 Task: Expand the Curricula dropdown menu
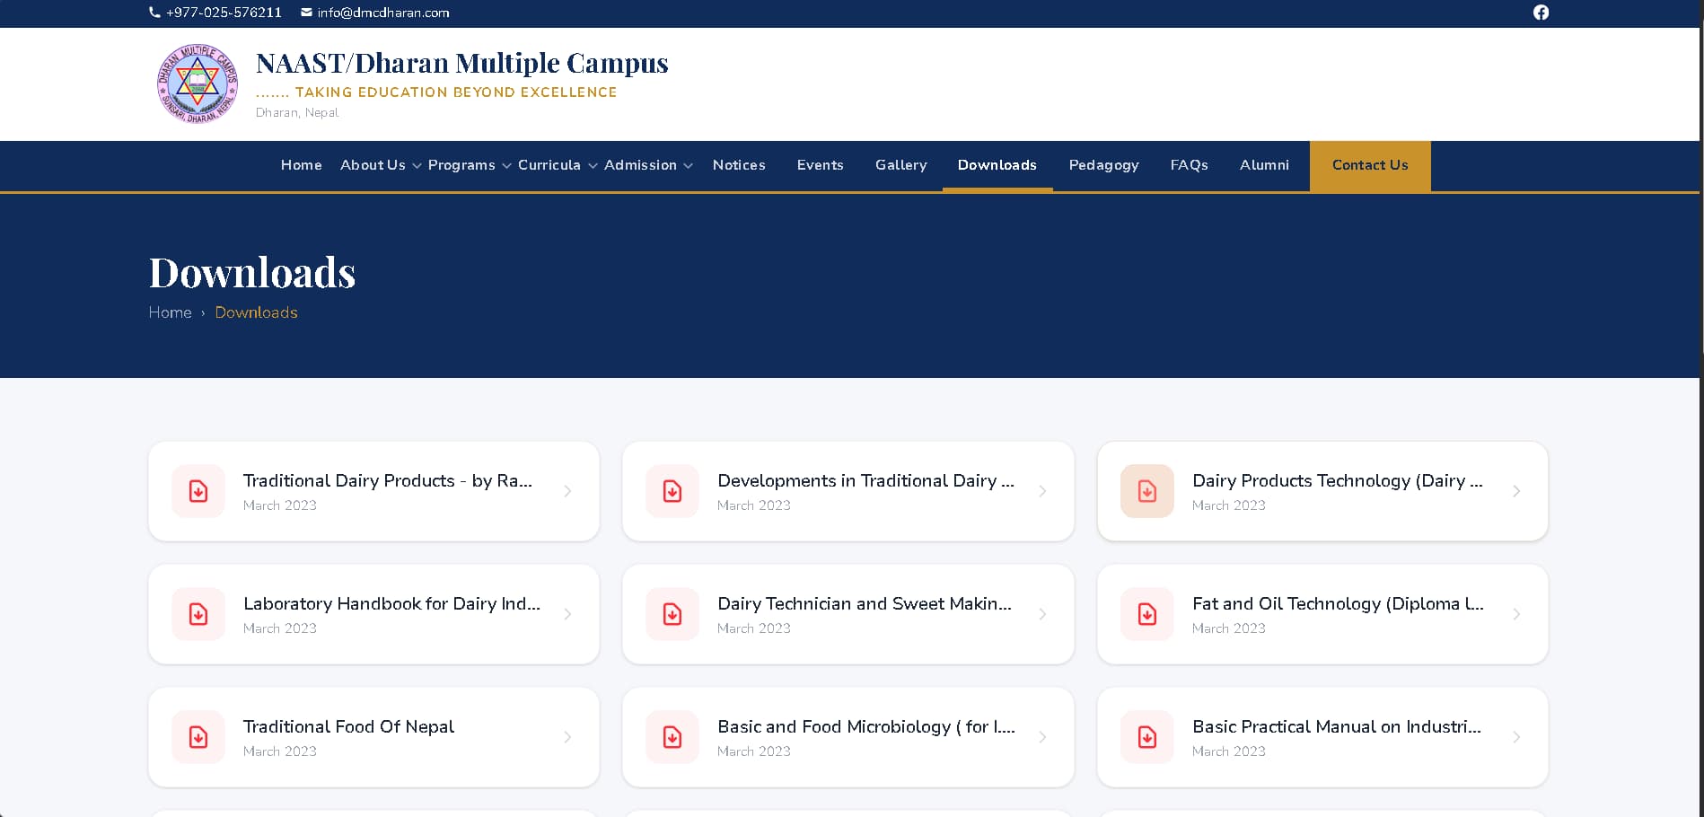coord(558,165)
